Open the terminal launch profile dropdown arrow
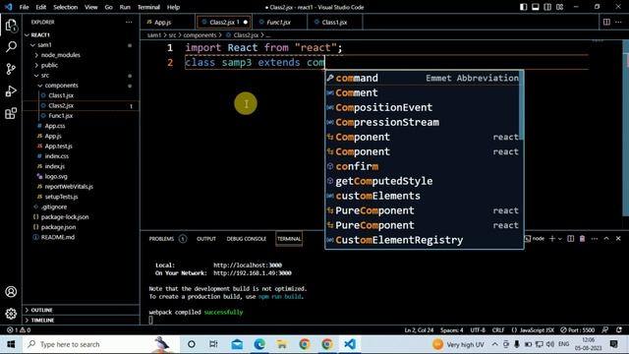Image resolution: width=629 pixels, height=354 pixels. click(x=560, y=239)
